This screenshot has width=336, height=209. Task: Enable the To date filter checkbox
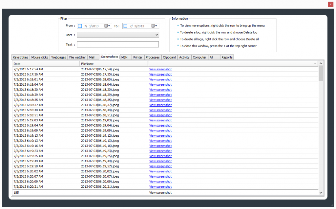[125, 26]
